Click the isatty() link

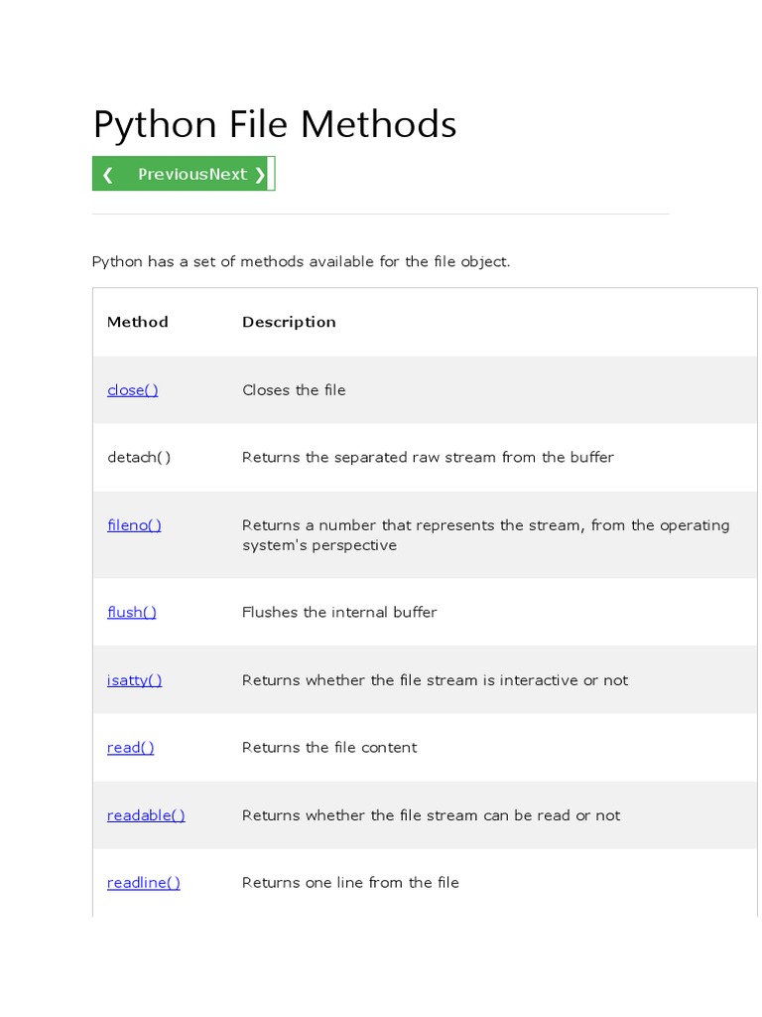click(x=134, y=680)
